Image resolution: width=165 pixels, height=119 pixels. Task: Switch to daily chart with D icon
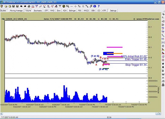pos(163,71)
